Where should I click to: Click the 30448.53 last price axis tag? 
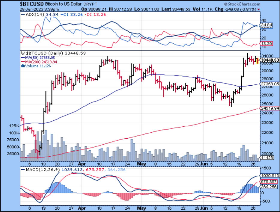coord(270,60)
